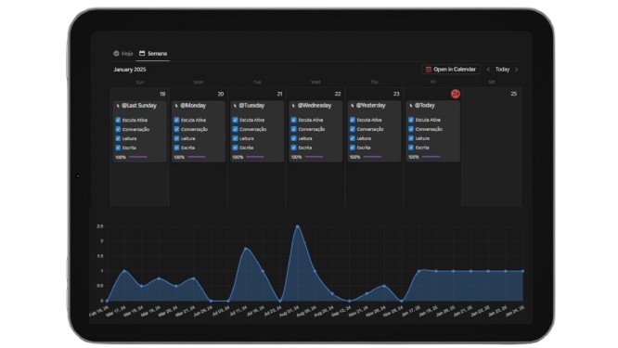This screenshot has height=348, width=618.
Task: Click the page icon beside @Wednesday
Action: (x=293, y=106)
